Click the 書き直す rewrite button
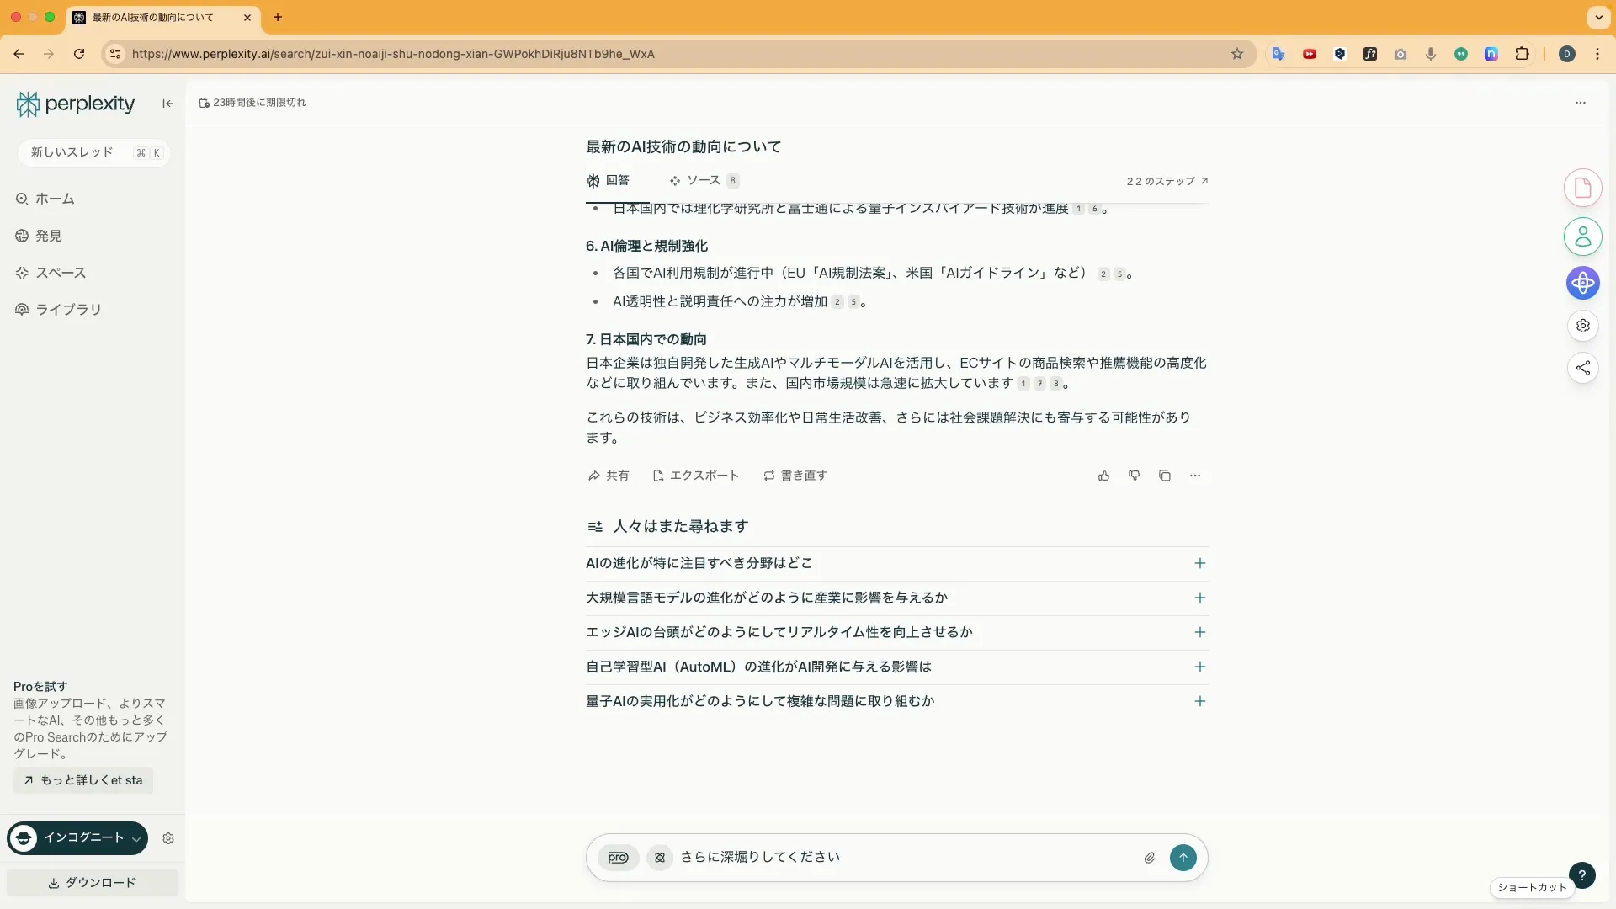The image size is (1616, 909). click(795, 476)
